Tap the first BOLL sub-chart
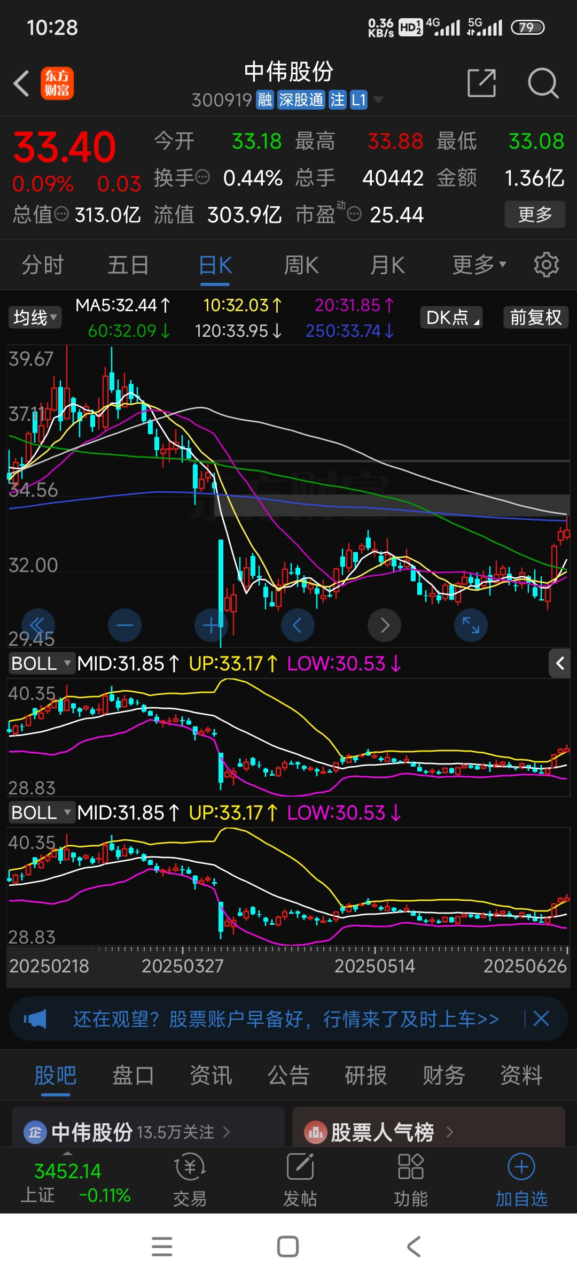Screen dimensions: 577x1283 pos(288,738)
